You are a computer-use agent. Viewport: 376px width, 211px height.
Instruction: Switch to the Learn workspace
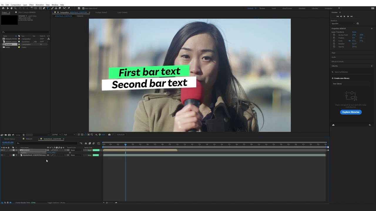coord(274,8)
